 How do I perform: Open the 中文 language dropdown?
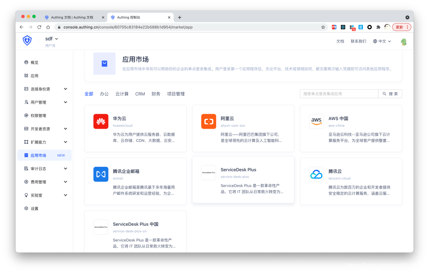(x=382, y=41)
